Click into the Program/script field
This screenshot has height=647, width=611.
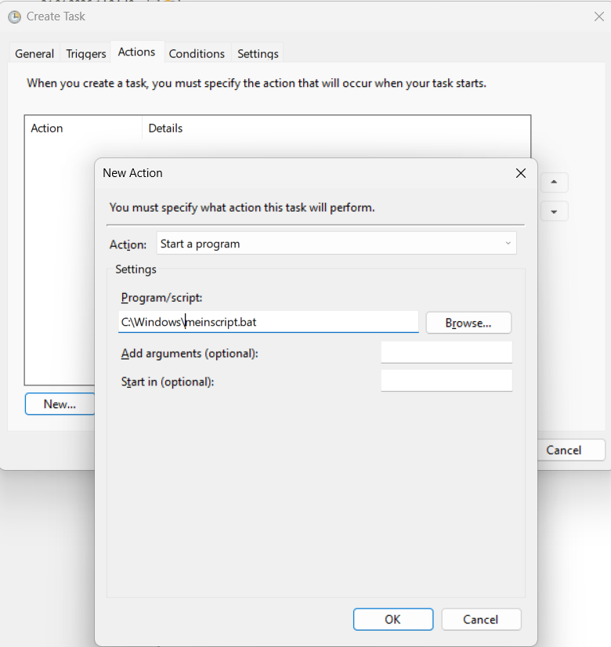[269, 322]
